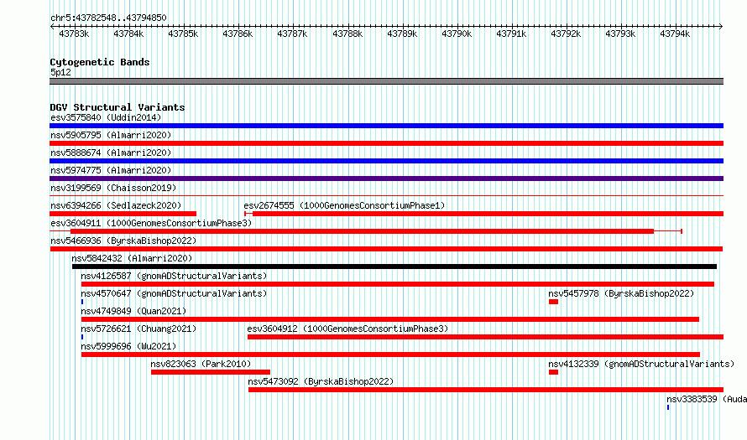This screenshot has height=440, width=747.
Task: Select the small blue nsv4570647 marker
Action: tap(82, 302)
